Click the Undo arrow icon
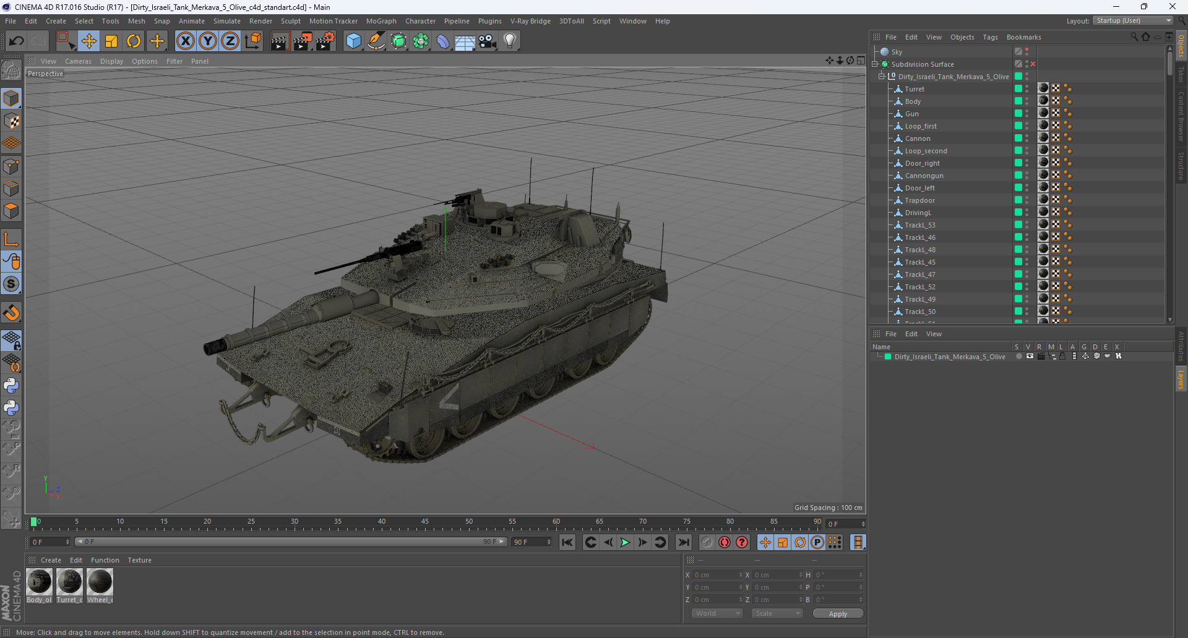This screenshot has width=1188, height=638. (x=17, y=41)
